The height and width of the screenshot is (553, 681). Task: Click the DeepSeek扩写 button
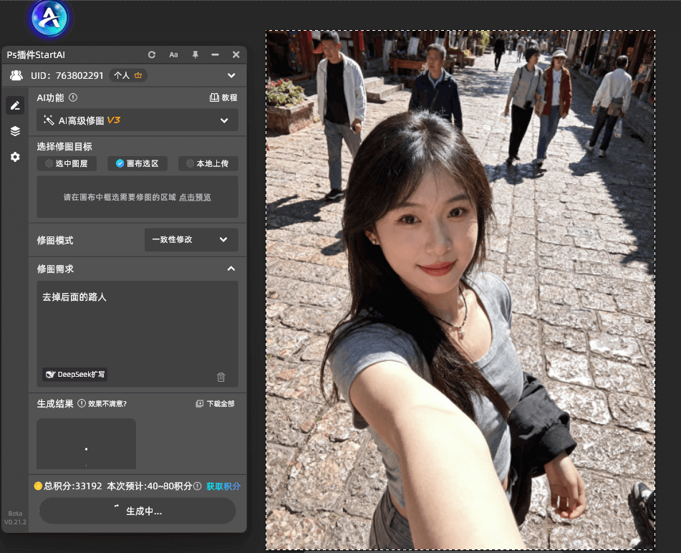pos(75,374)
